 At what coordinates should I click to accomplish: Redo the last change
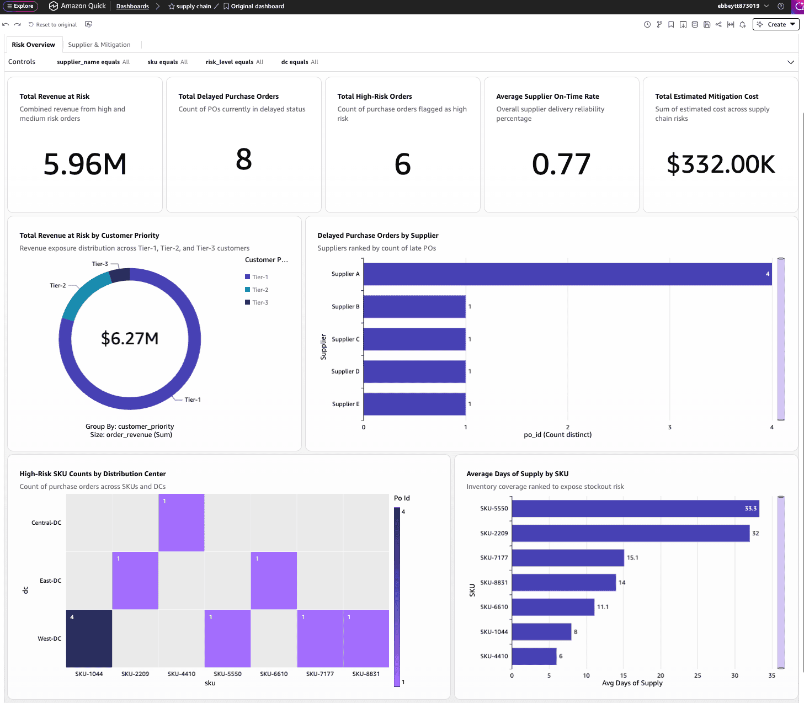tap(17, 25)
